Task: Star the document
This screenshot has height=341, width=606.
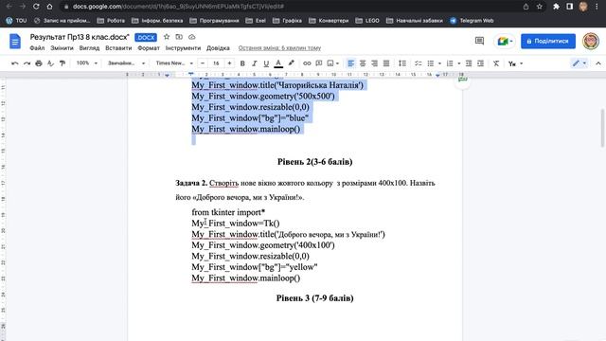Action: tap(167, 37)
